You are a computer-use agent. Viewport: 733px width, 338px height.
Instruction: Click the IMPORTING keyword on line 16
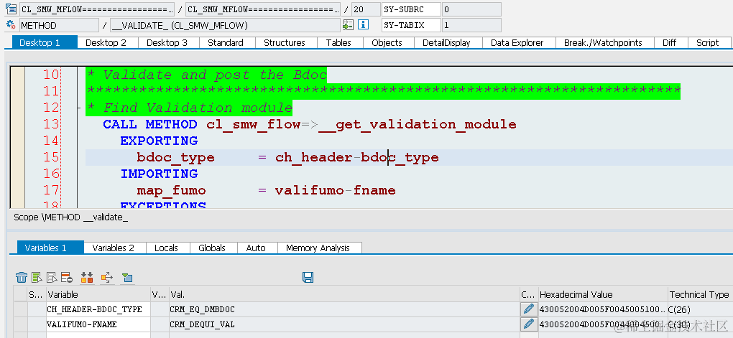(x=159, y=174)
